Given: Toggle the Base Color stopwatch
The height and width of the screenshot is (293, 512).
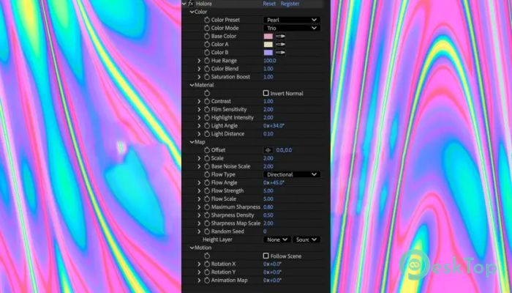Looking at the screenshot, I should (207, 37).
